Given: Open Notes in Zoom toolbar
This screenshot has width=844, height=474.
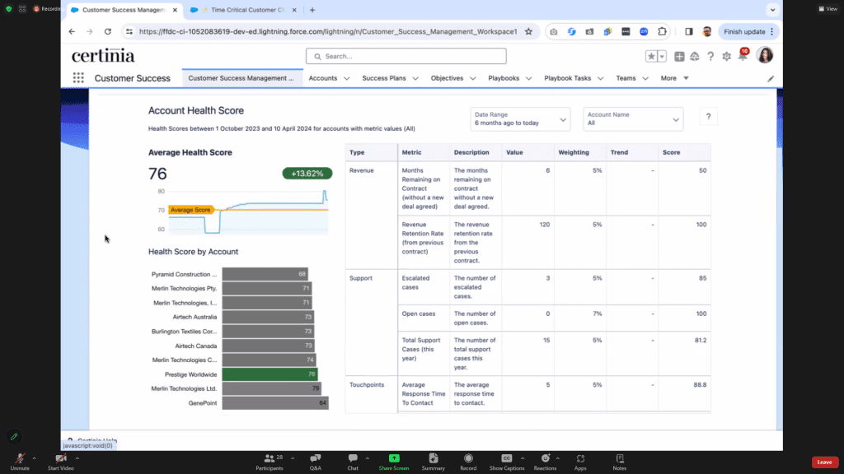Looking at the screenshot, I should pos(620,462).
